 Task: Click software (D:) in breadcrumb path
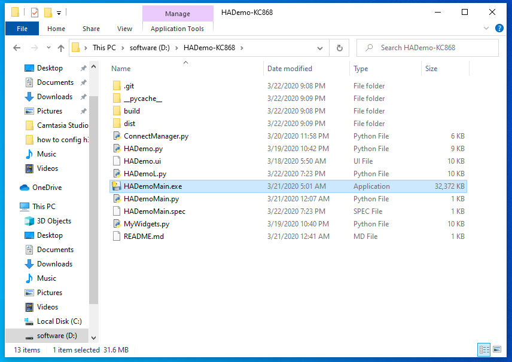click(150, 48)
